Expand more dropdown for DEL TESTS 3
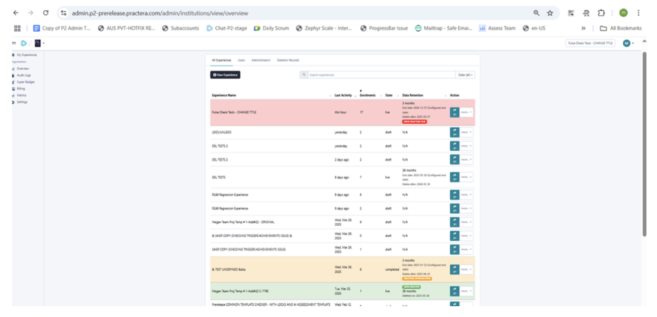The height and width of the screenshot is (317, 657). 466,146
